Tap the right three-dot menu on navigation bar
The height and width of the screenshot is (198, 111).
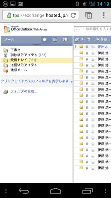(105, 191)
